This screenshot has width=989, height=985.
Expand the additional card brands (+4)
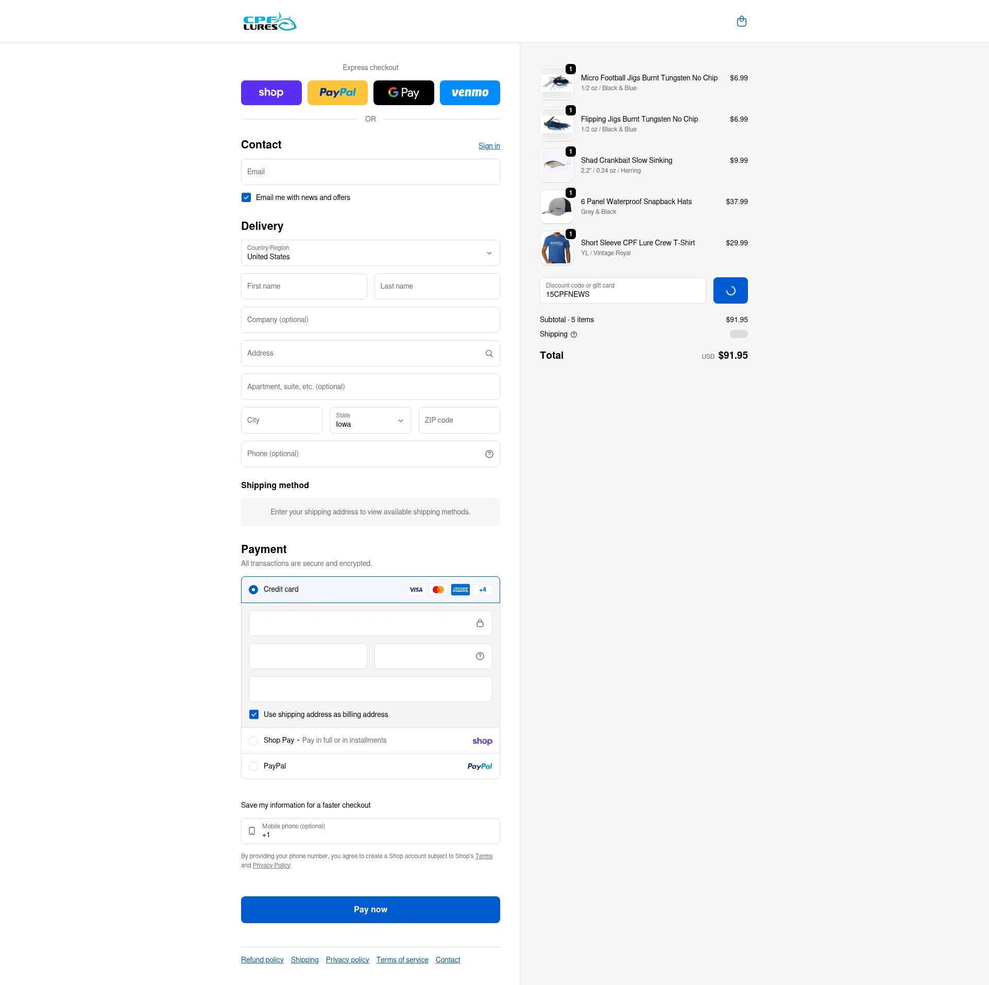click(482, 590)
